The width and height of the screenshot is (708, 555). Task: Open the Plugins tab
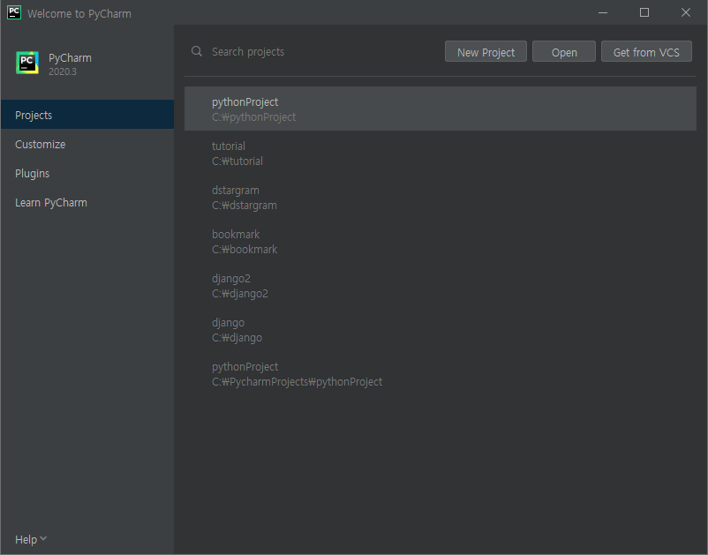coord(87,174)
